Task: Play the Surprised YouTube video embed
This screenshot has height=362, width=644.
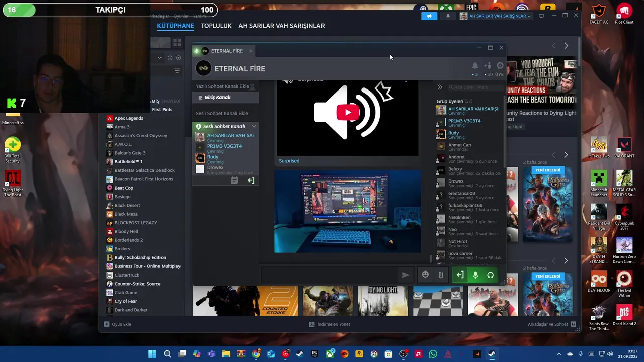Action: 348,112
